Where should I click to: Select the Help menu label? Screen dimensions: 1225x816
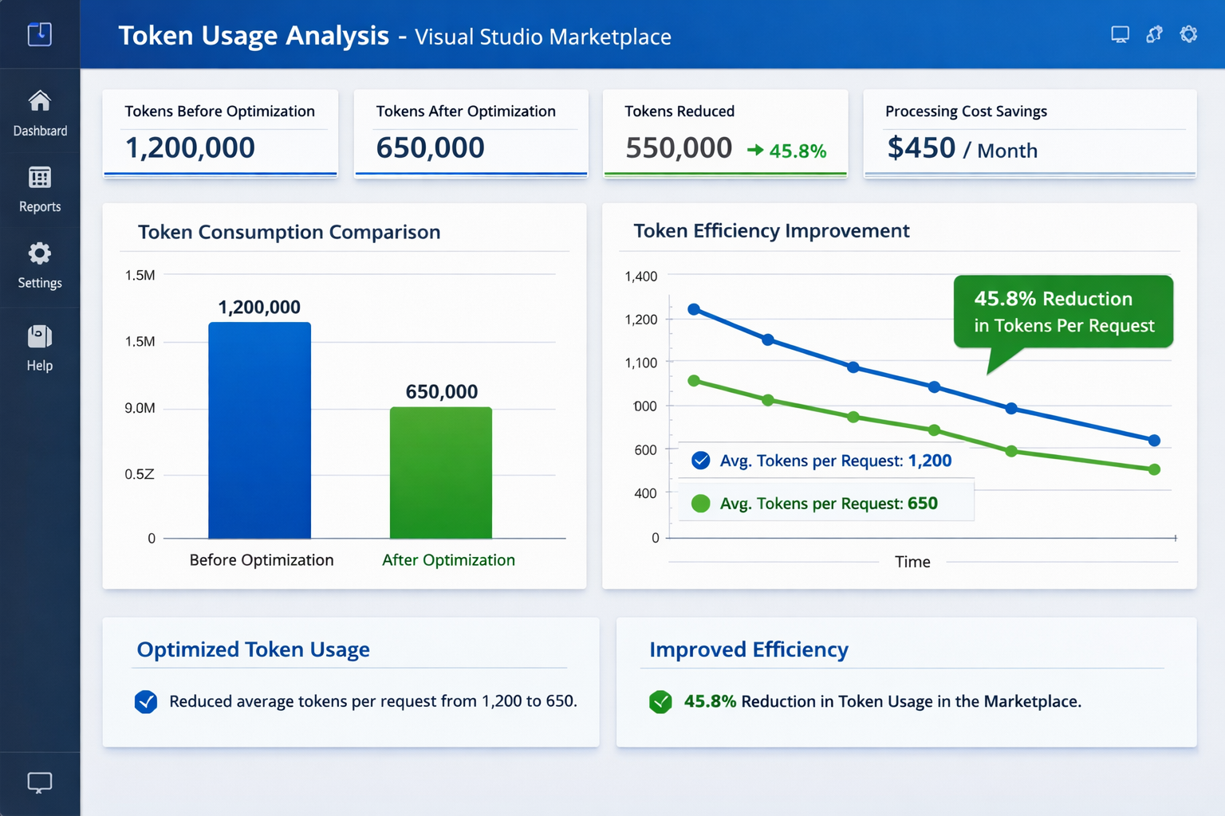(x=40, y=366)
